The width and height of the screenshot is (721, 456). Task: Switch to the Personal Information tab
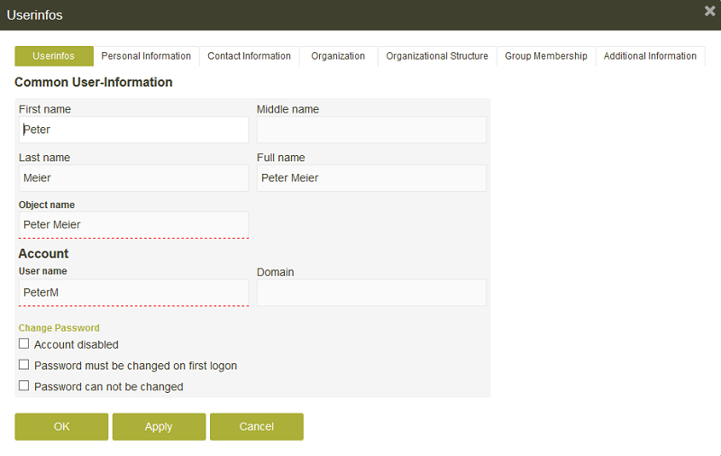tap(146, 56)
